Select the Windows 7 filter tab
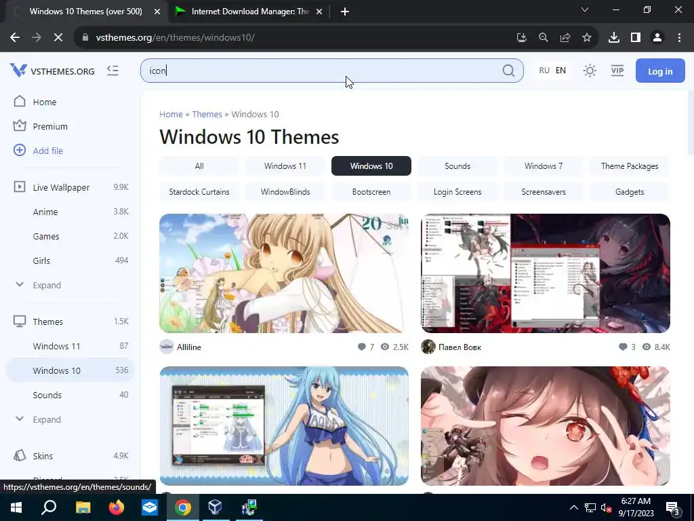The image size is (694, 521). click(x=544, y=166)
